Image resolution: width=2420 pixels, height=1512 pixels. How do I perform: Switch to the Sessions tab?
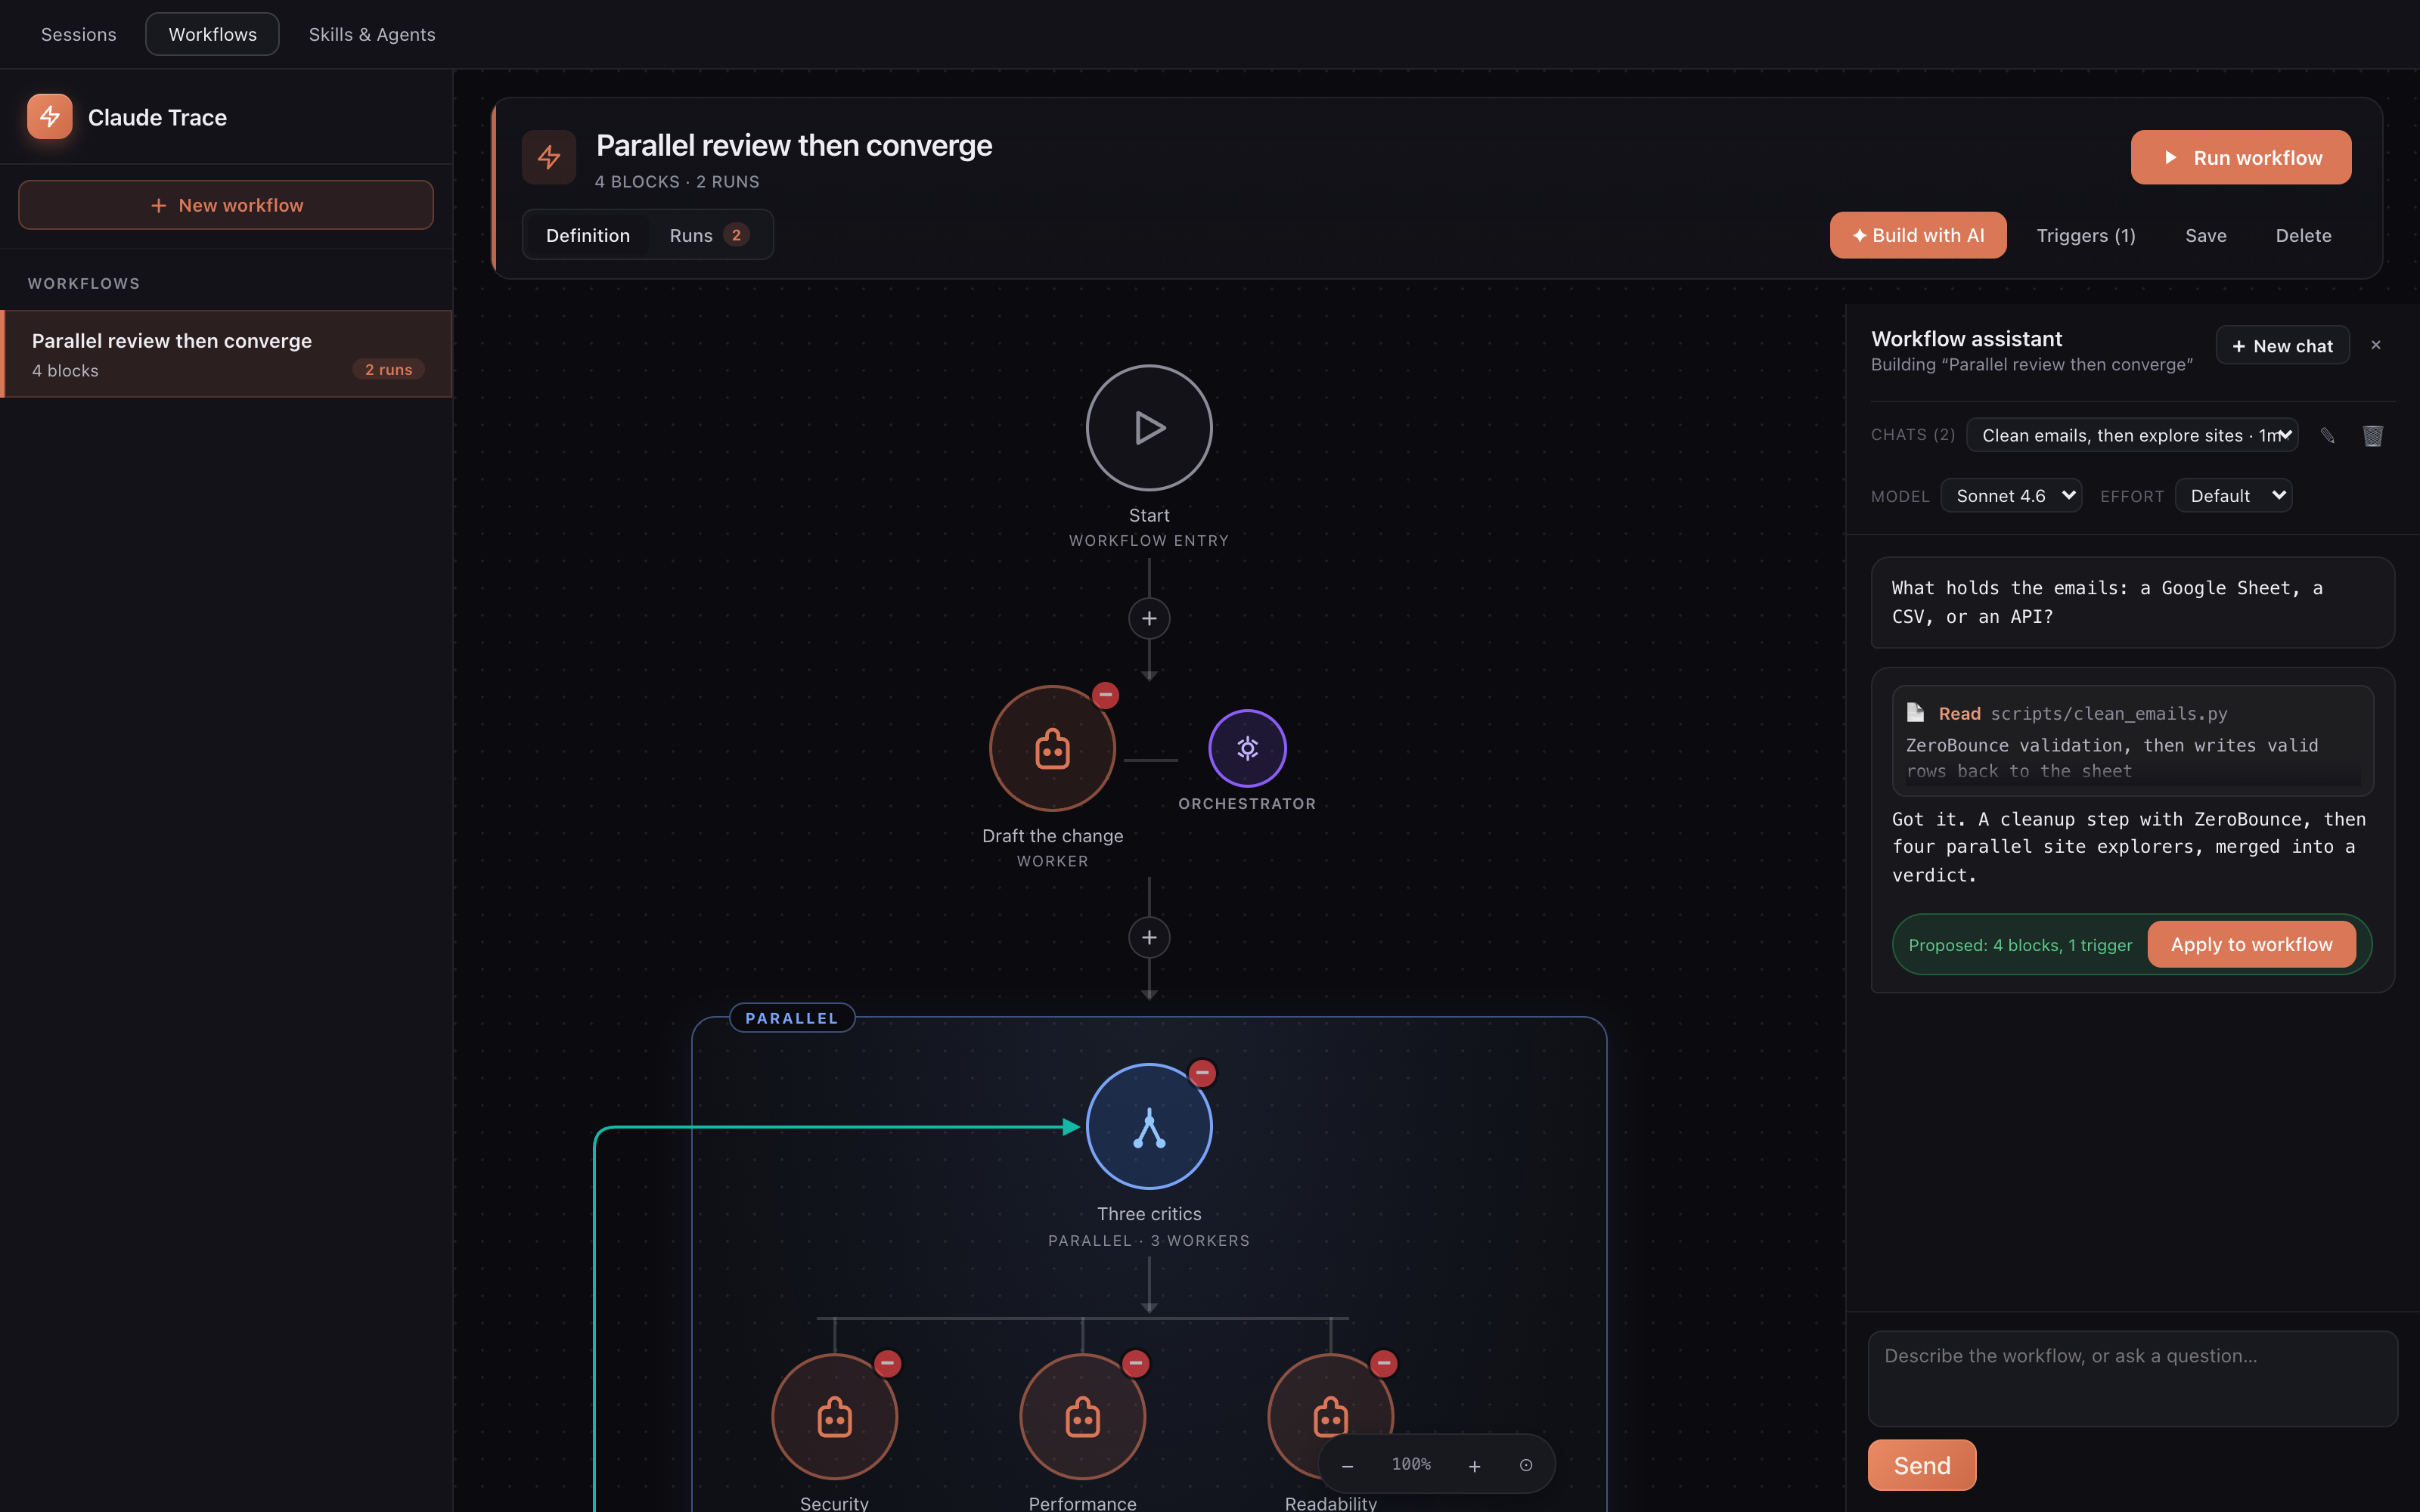78,34
